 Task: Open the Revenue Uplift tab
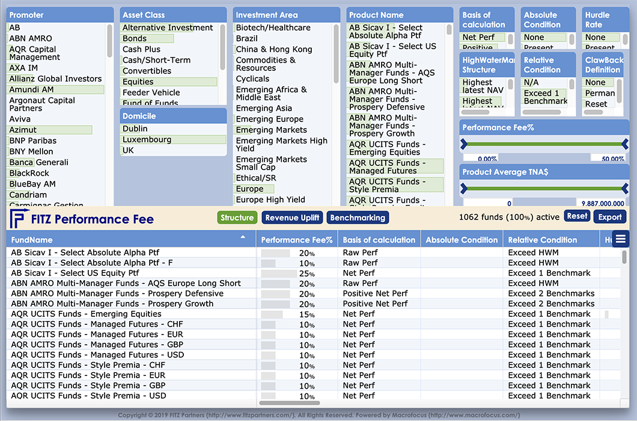tap(292, 218)
